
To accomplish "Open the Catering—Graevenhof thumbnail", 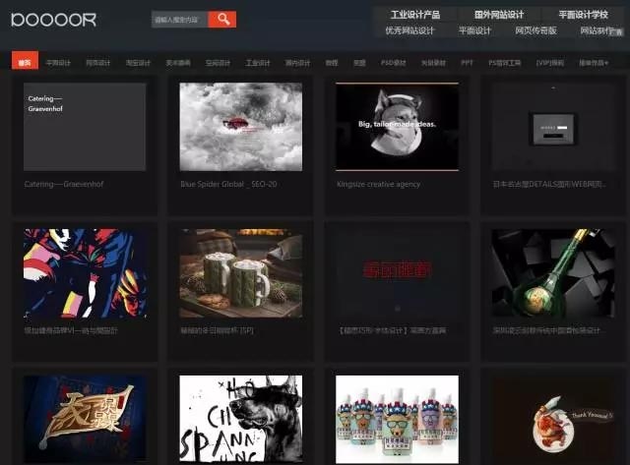I will tap(85, 127).
